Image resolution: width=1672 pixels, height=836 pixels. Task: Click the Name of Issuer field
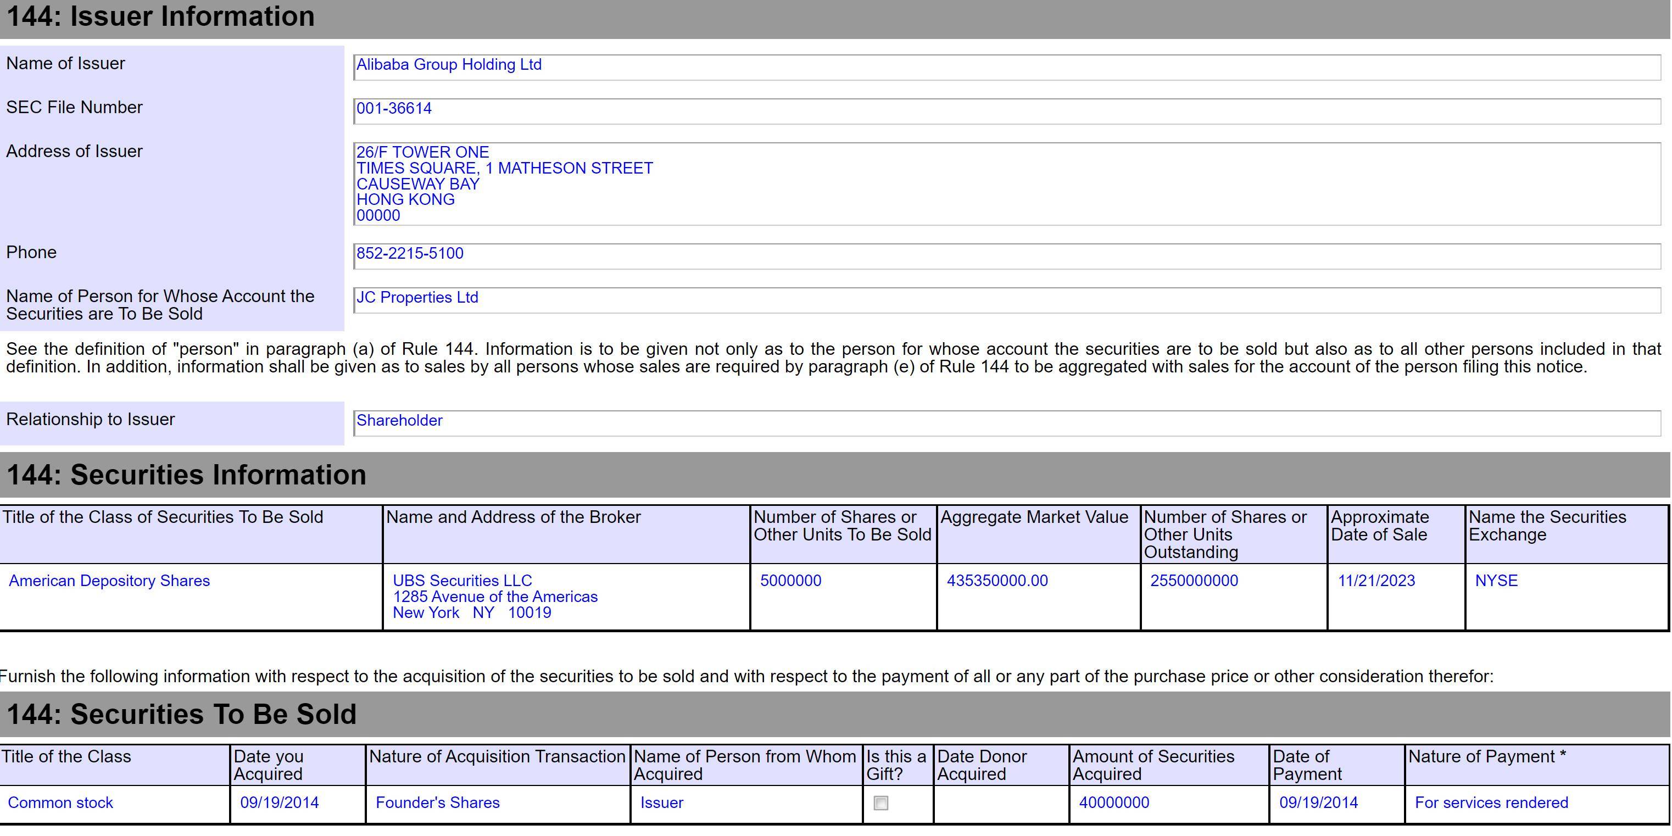1007,68
